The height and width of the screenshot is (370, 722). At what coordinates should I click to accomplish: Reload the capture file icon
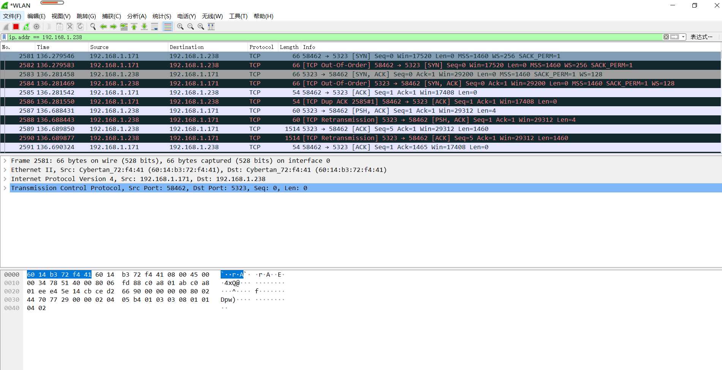80,27
